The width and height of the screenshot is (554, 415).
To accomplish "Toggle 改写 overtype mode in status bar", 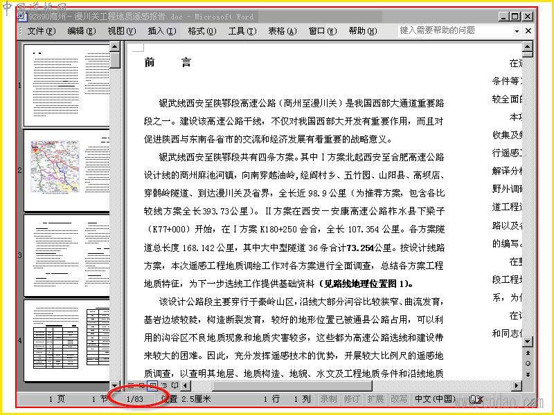I will tap(399, 399).
